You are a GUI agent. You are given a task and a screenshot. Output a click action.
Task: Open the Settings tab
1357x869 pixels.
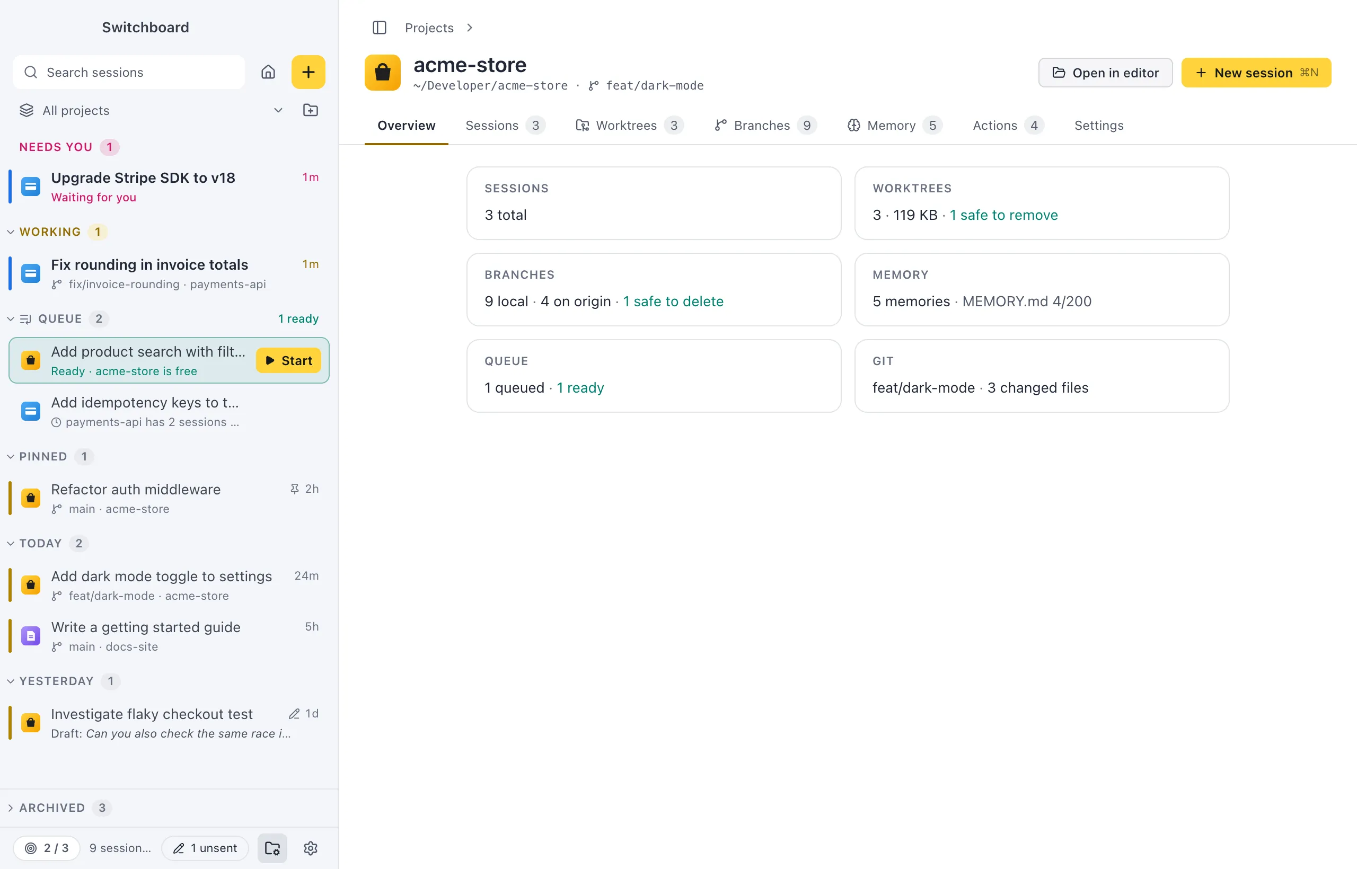tap(1098, 125)
